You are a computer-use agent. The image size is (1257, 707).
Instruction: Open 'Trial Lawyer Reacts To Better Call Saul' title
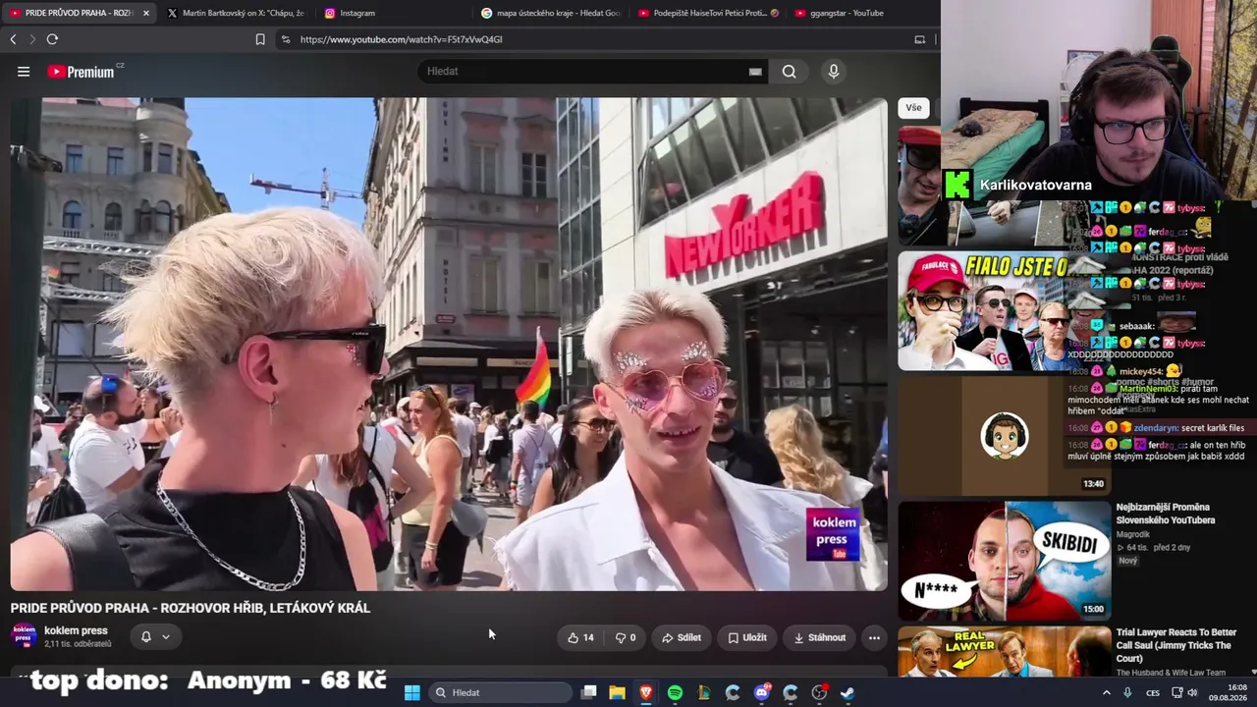coord(1176,646)
